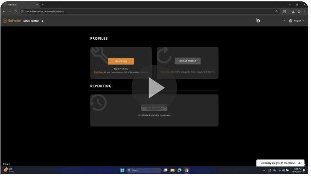Bookmark page with the star icon
Image resolution: width=311 pixels, height=176 pixels.
click(x=277, y=11)
